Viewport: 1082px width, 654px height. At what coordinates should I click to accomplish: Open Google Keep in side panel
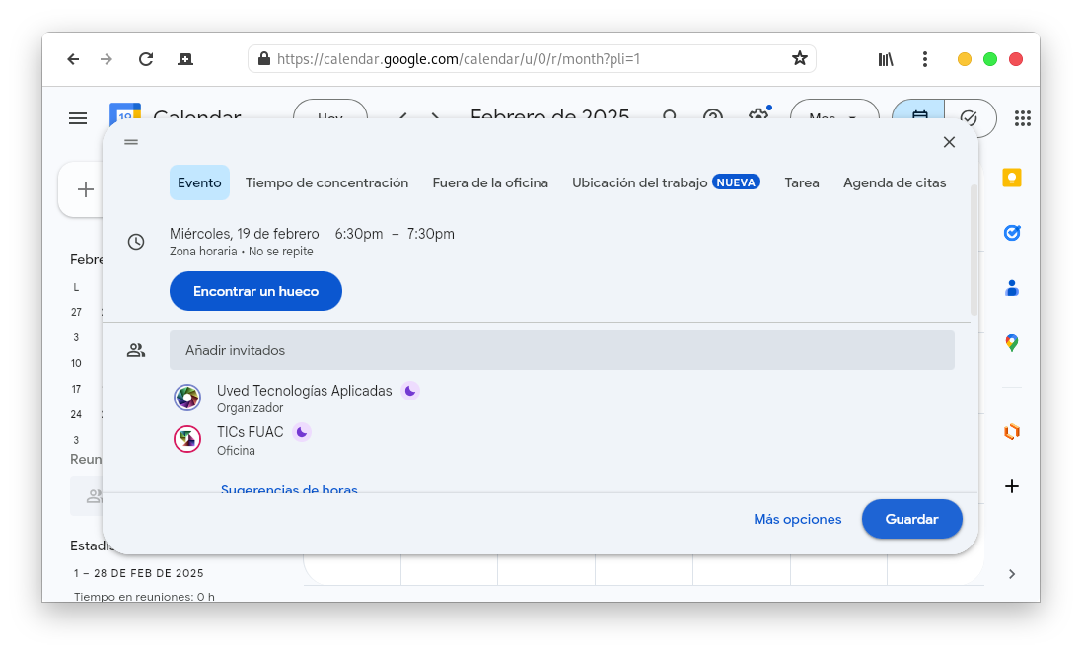[x=1011, y=178]
